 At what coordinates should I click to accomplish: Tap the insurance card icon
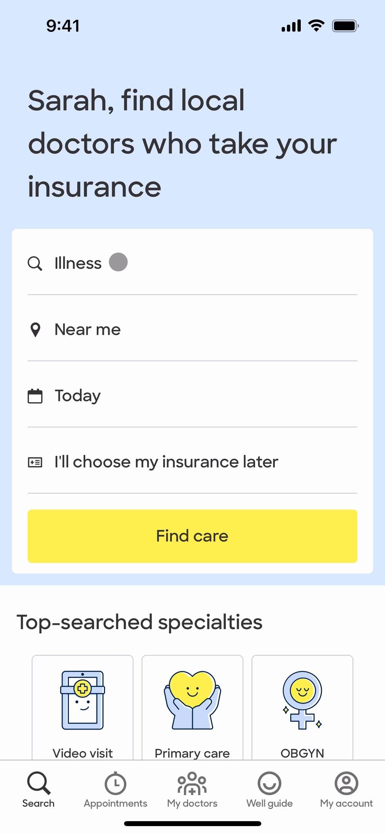point(35,462)
